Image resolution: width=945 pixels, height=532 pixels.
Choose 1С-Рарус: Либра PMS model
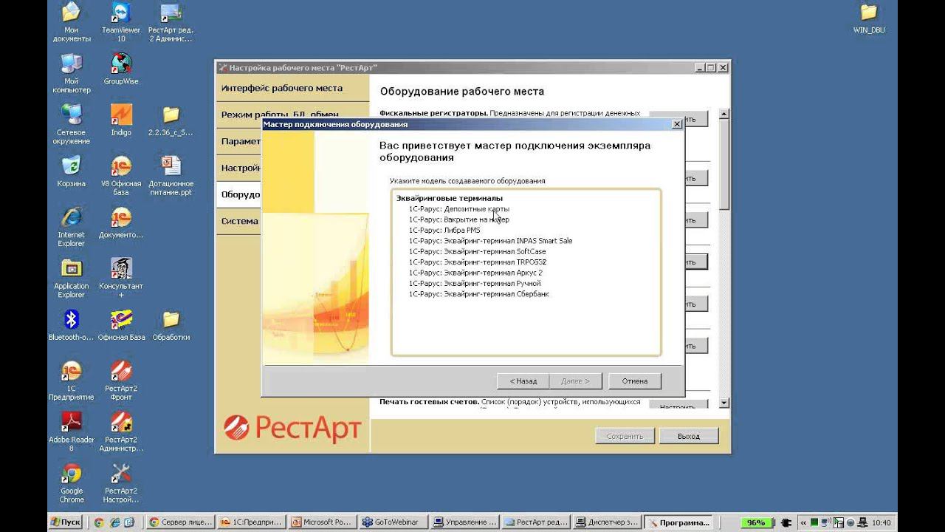444,230
